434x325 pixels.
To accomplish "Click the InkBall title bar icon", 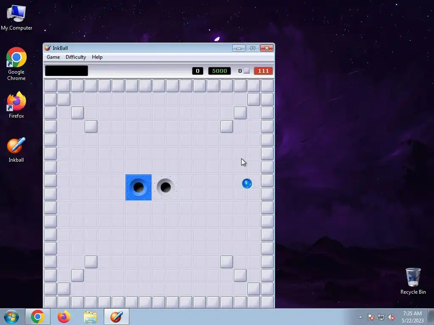I will [x=48, y=48].
